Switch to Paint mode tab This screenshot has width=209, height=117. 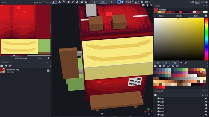197,2
